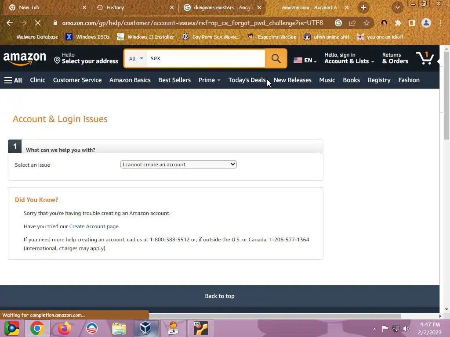Open the Windows 11 Installer bookmark
This screenshot has height=337, width=450.
coord(146,37)
